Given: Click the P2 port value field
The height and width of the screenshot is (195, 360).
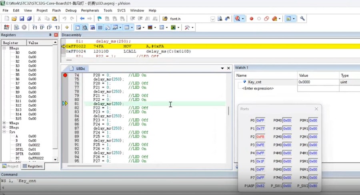Looking at the screenshot, I should click(x=260, y=137).
